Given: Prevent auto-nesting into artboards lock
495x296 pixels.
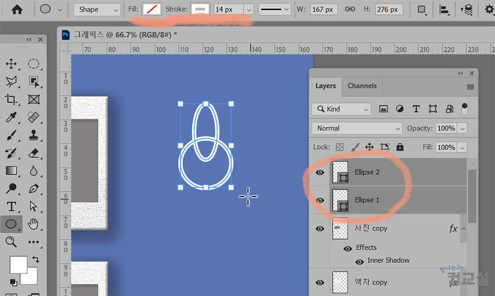Looking at the screenshot, I should point(385,147).
